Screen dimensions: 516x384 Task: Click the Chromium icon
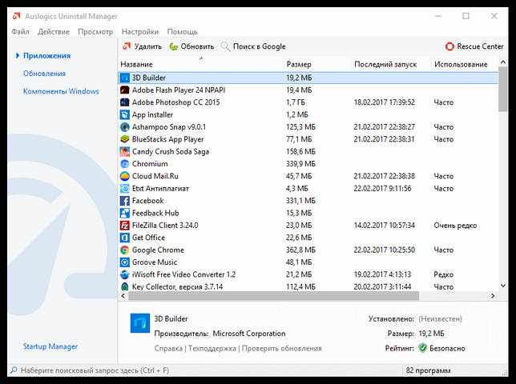[125, 163]
